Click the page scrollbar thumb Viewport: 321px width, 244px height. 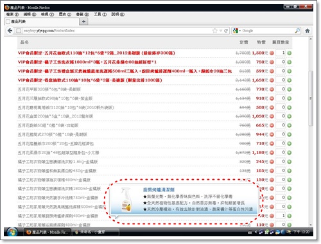[311, 98]
